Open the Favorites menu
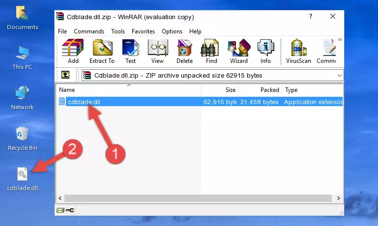The width and height of the screenshot is (378, 226). click(143, 31)
